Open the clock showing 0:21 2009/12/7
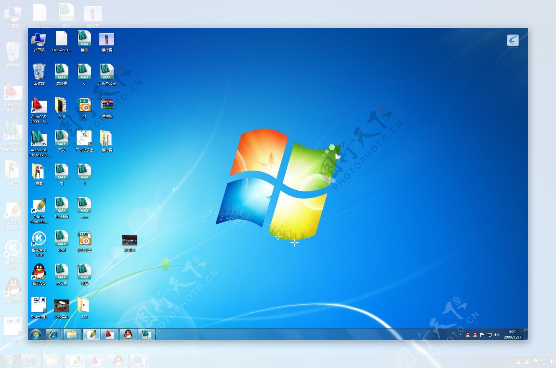The width and height of the screenshot is (556, 368). point(512,335)
